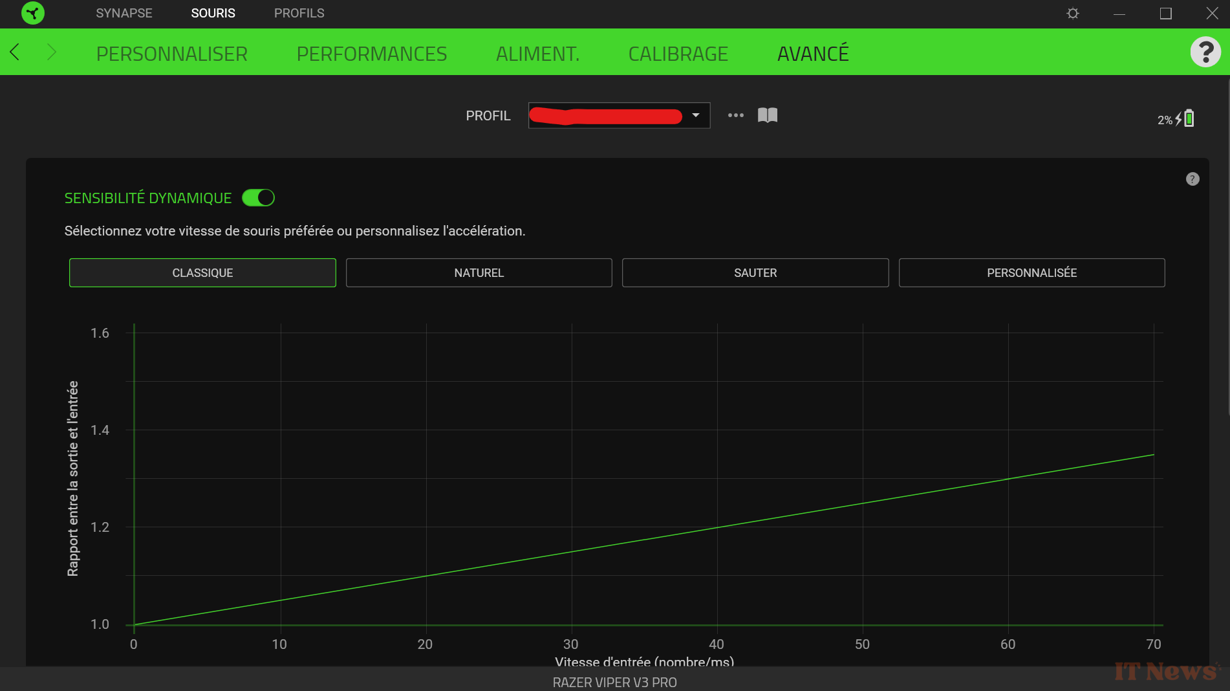The width and height of the screenshot is (1230, 691).
Task: Go forward with the right arrow
Action: [x=52, y=52]
